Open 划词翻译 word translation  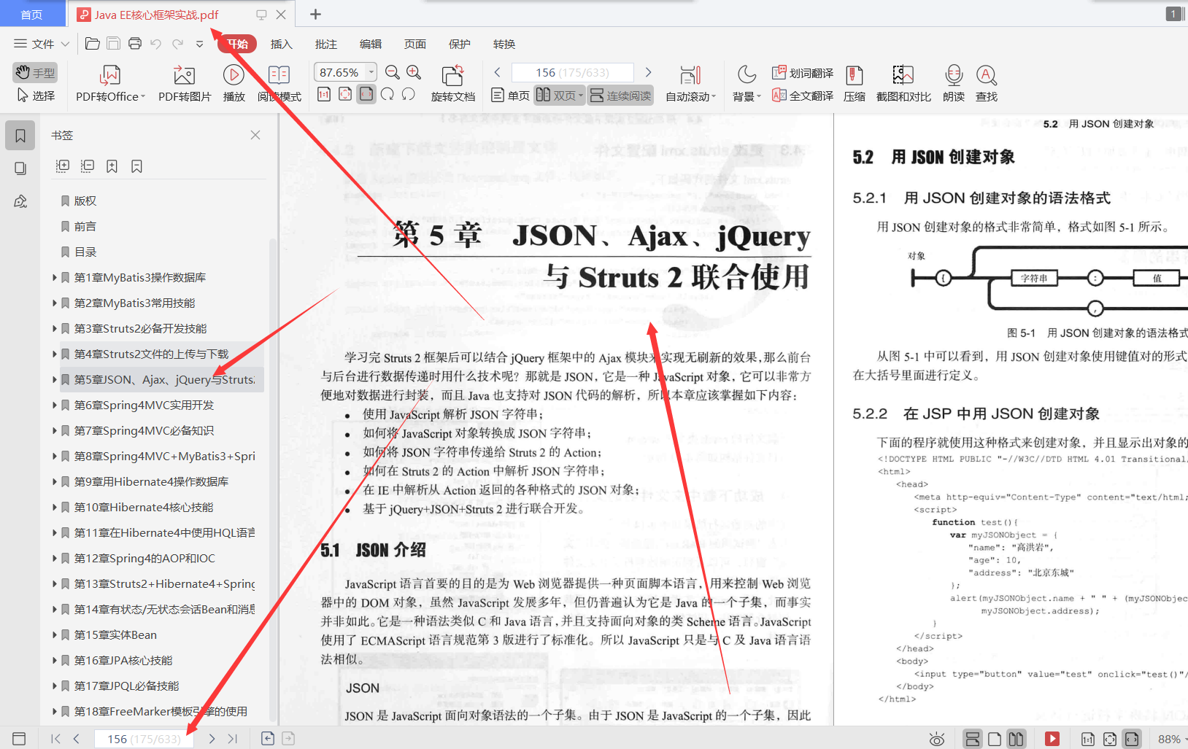[803, 73]
